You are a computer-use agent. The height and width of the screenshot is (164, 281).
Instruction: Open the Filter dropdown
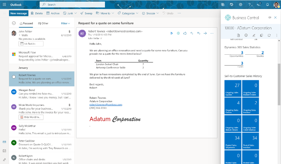click(x=66, y=23)
